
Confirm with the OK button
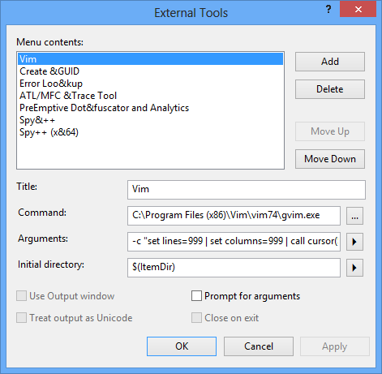[x=182, y=346]
